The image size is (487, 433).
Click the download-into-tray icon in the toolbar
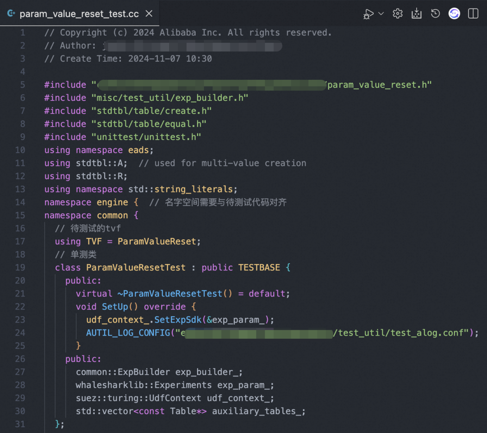417,14
